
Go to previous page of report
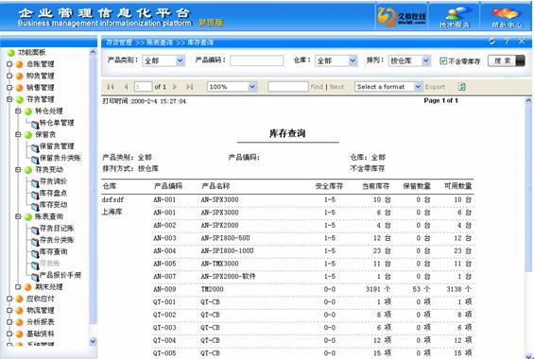[x=126, y=87]
